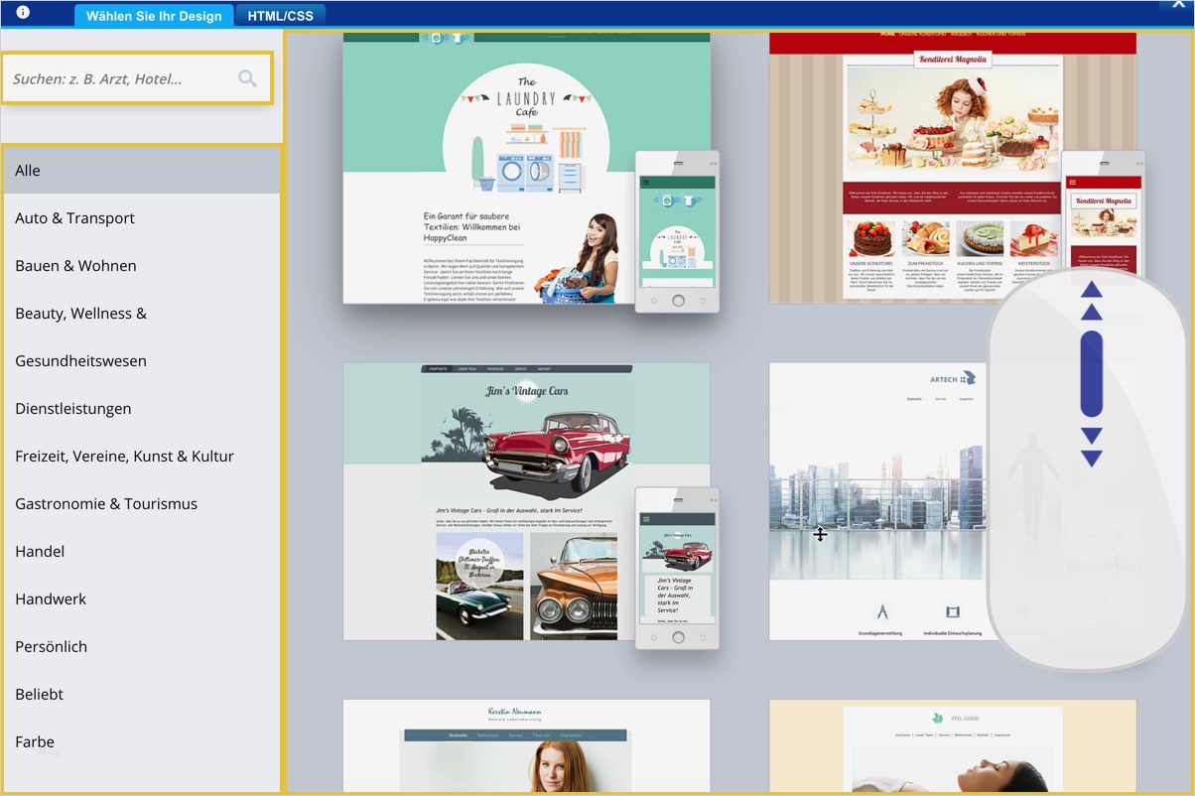This screenshot has height=796, width=1195.
Task: Select the Kerstin Neumann design thumbnail
Action: click(527, 746)
